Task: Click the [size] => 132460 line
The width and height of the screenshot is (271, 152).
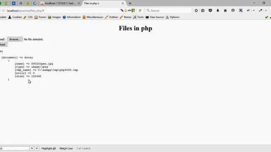Action: (x=28, y=76)
